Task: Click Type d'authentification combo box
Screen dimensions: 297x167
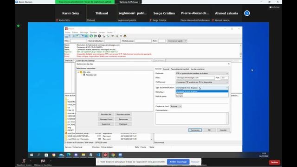Action: (x=202, y=88)
